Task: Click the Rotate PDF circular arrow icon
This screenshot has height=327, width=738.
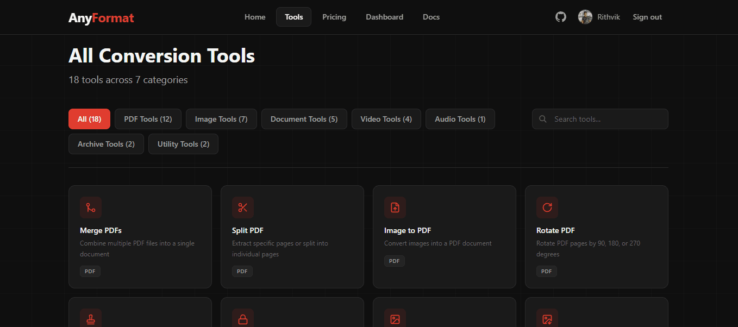Action: (547, 207)
